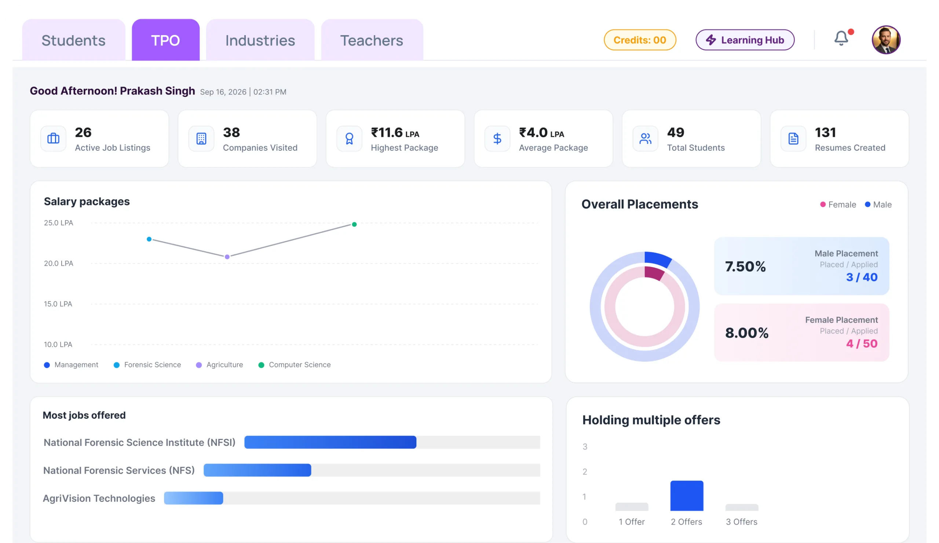The width and height of the screenshot is (939, 543).
Task: Click the National Forensic Services (NFS) progress bar
Action: click(x=372, y=470)
